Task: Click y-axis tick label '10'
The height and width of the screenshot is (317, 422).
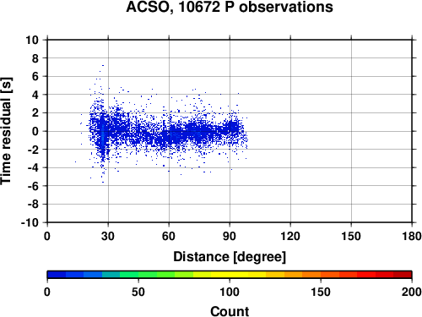Action: (32, 40)
